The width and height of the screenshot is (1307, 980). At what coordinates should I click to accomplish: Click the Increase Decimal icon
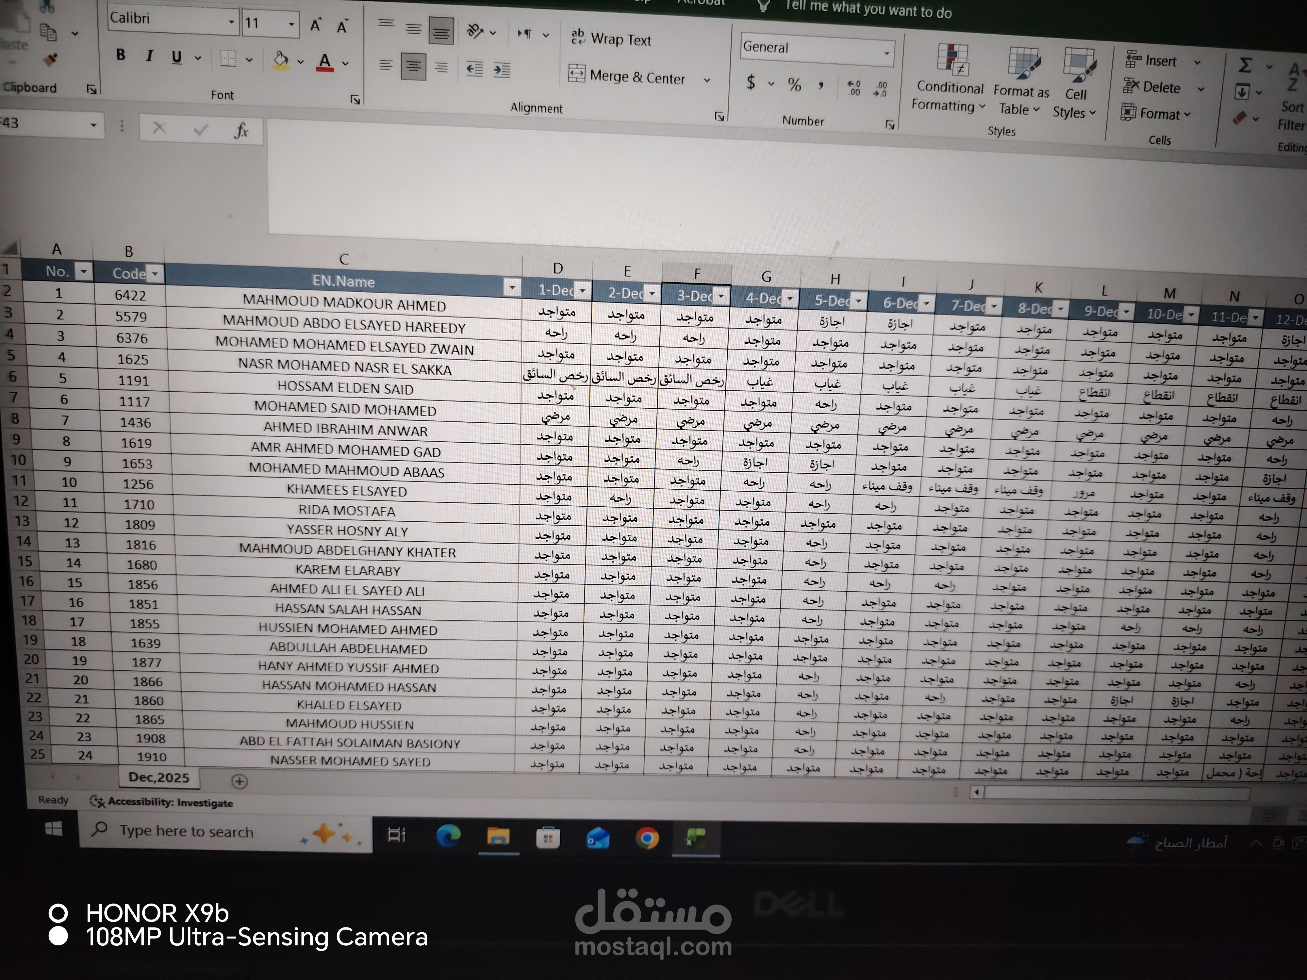tap(854, 88)
